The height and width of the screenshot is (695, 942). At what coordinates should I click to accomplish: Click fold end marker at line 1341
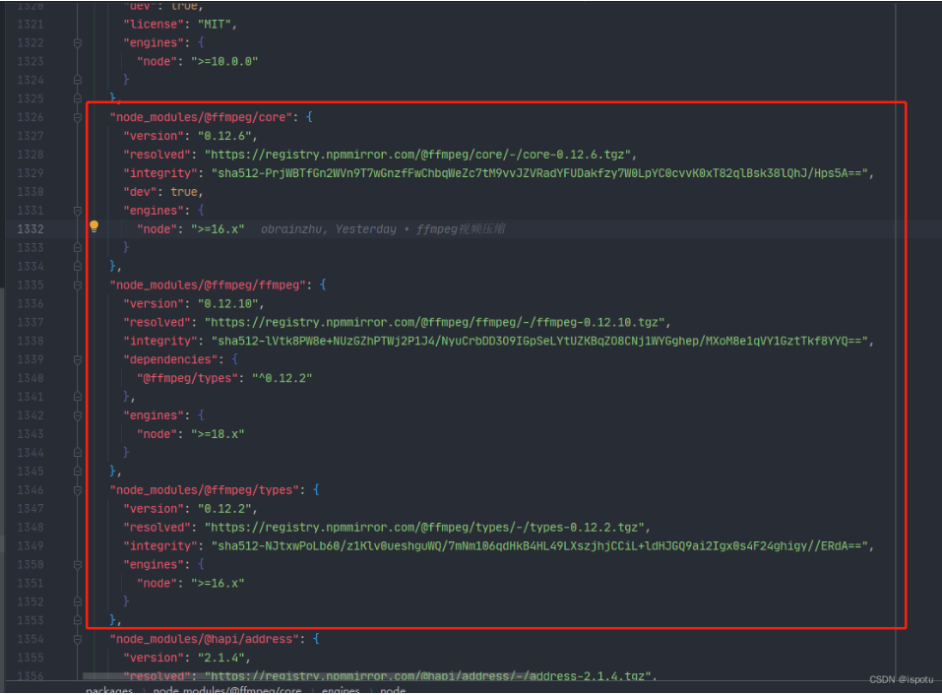(78, 397)
